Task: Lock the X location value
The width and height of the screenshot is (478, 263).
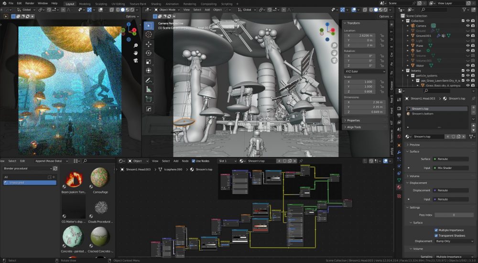Action: coord(381,35)
